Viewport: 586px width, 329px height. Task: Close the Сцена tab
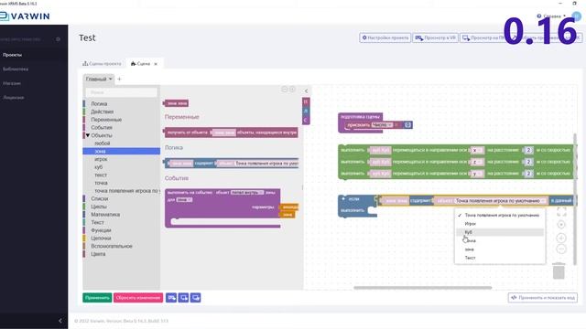(x=156, y=64)
